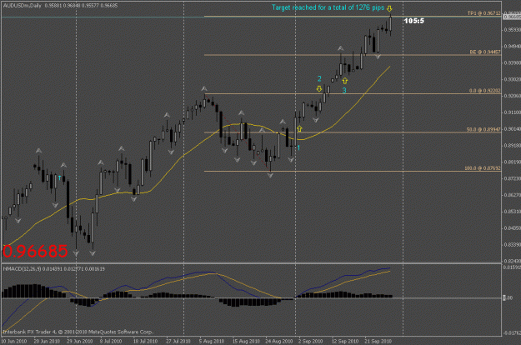
Task: Click the 18 Jul 2010 date label
Action: pyautogui.click(x=145, y=341)
